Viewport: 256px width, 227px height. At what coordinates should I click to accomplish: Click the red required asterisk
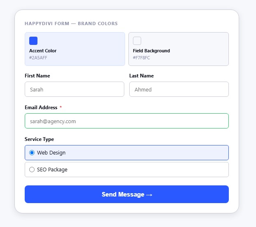[x=61, y=107]
